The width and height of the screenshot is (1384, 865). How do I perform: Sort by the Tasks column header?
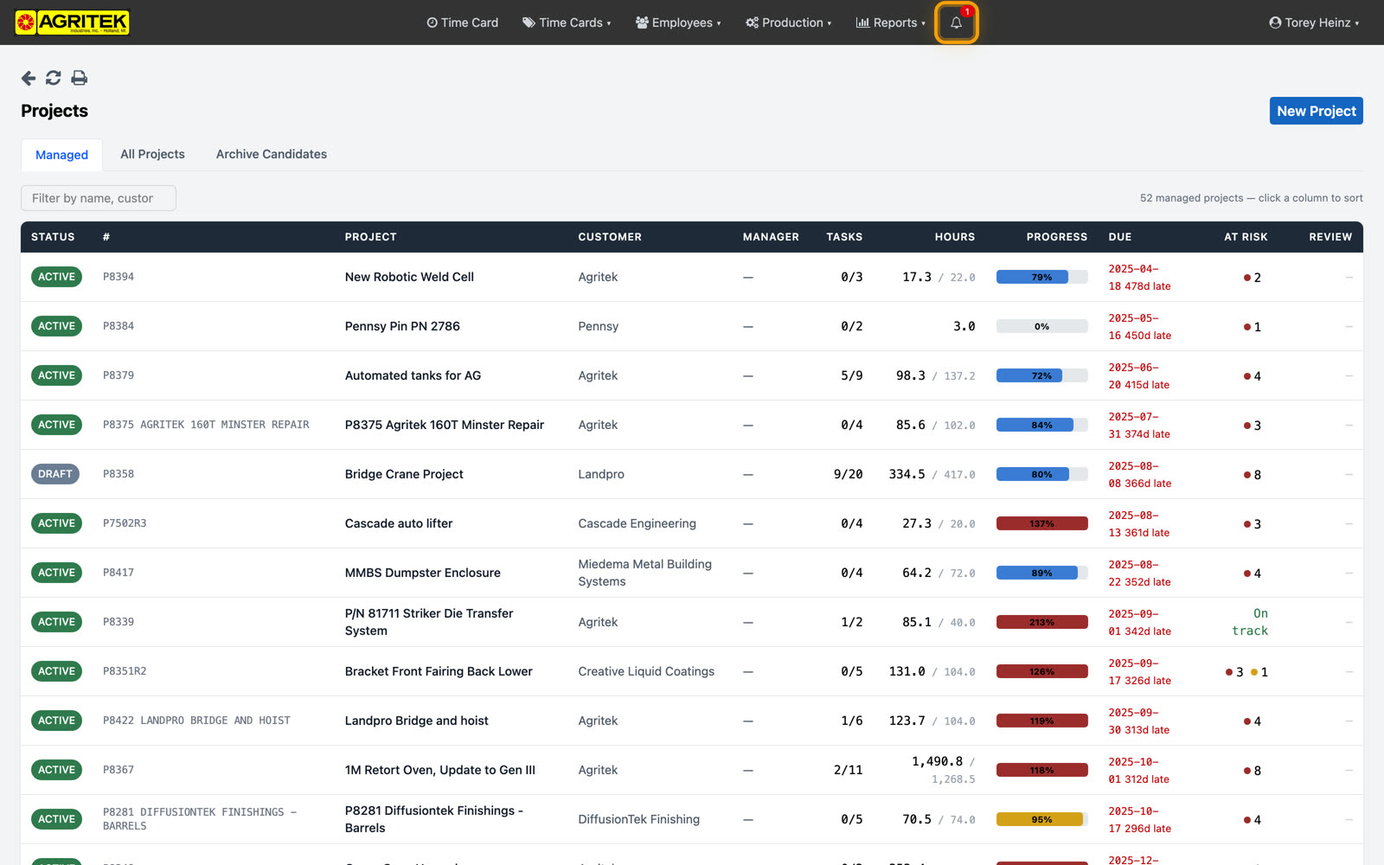pos(844,237)
